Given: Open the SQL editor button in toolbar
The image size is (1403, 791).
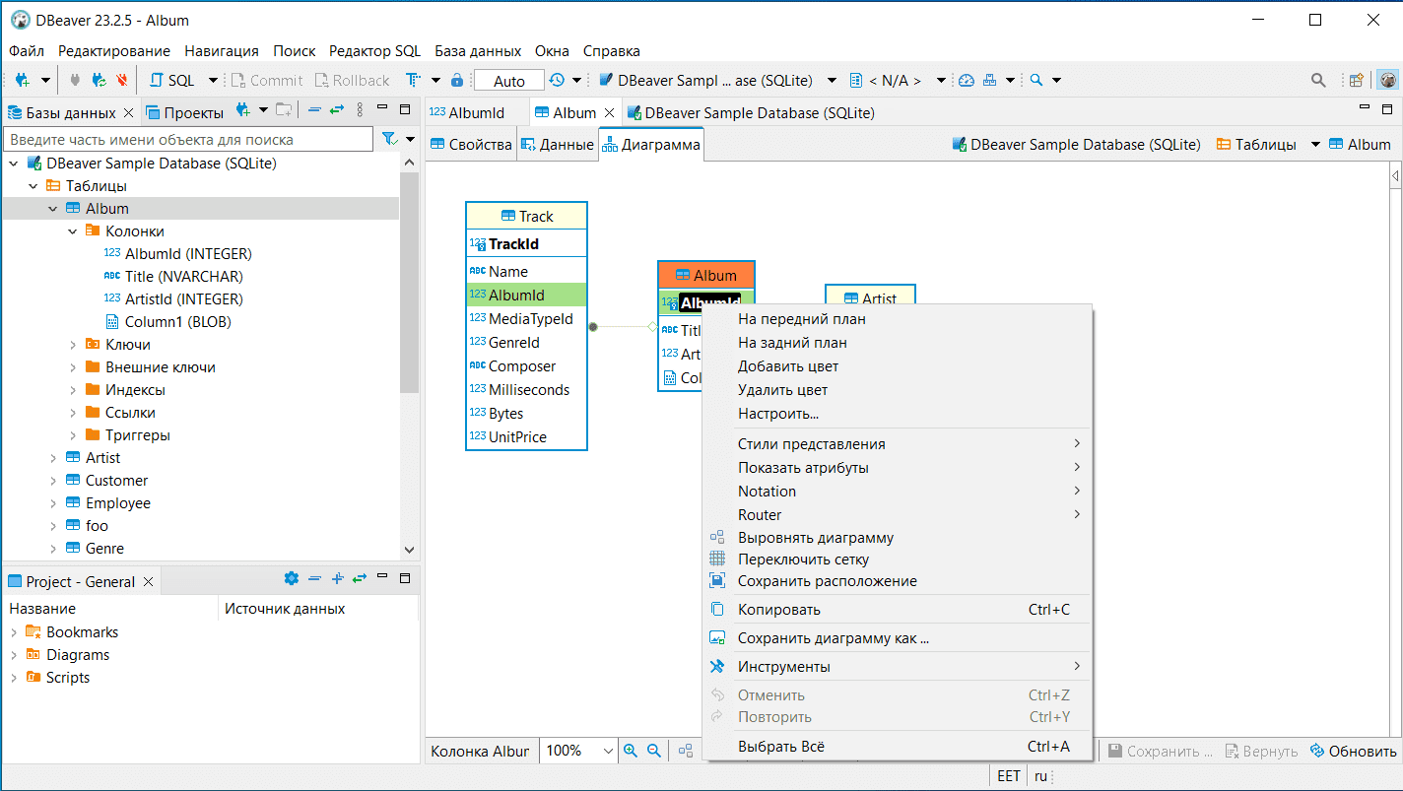Looking at the screenshot, I should pos(172,81).
